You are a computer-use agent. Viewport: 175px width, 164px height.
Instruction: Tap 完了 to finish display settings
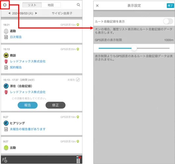click(170, 6)
